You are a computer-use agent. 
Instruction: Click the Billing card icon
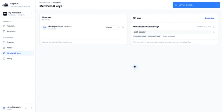coord(4,59)
